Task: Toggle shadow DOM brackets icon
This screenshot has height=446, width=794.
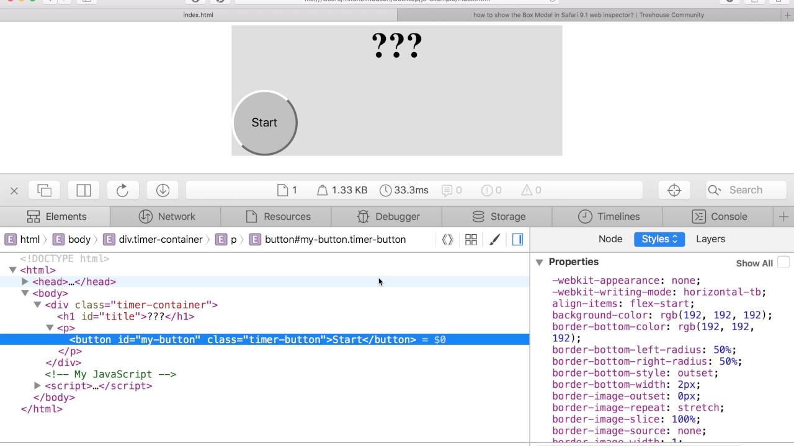Action: [447, 239]
